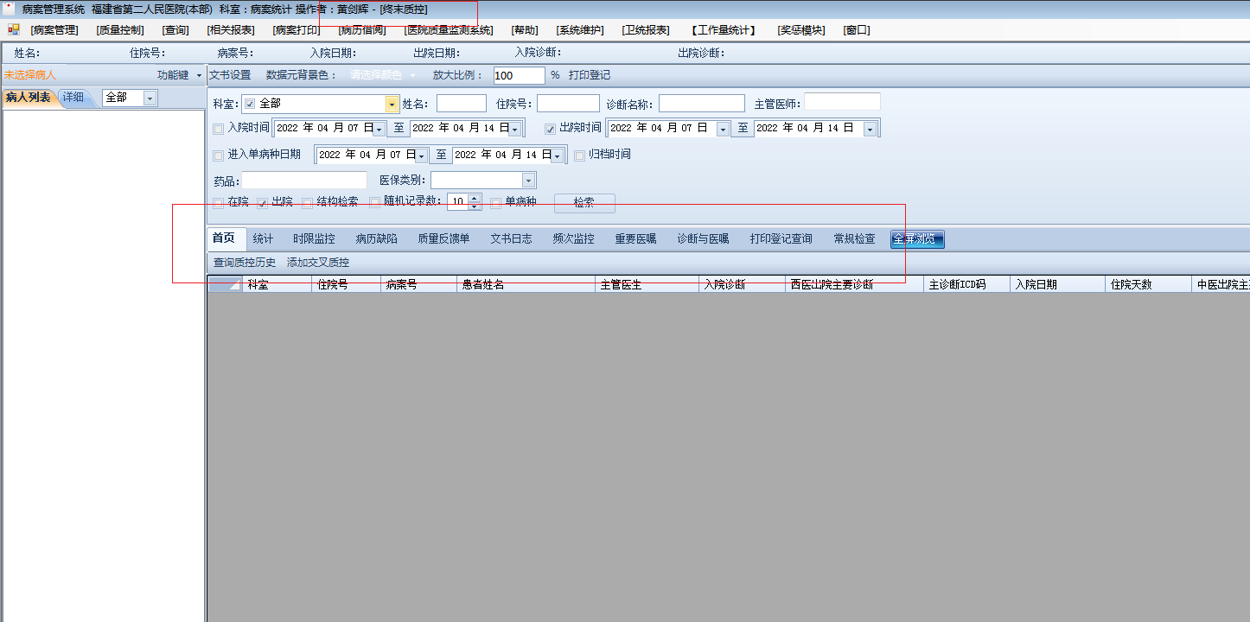Focus the 姓名 search input field
The image size is (1250, 622).
pos(462,104)
